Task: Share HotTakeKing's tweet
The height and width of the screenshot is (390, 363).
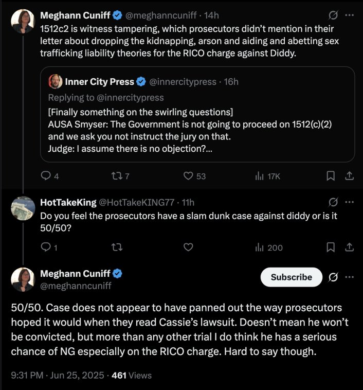Action: [349, 247]
